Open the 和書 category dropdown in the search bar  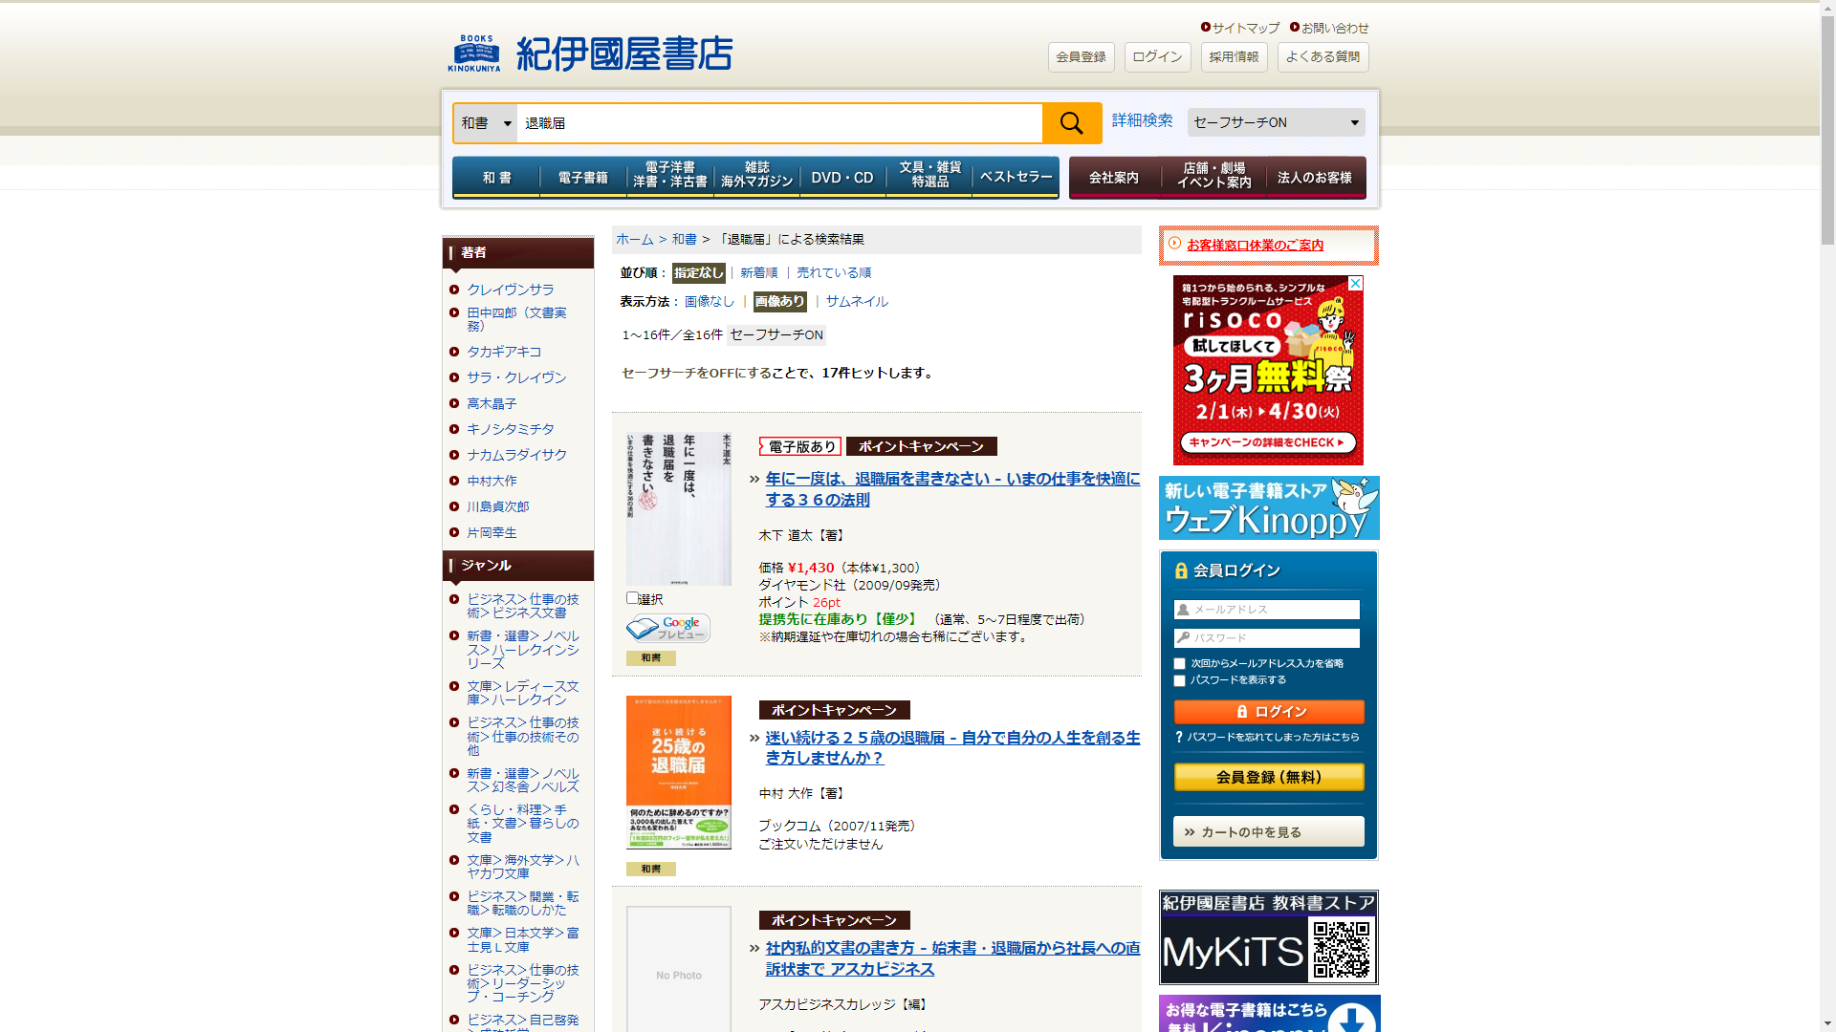[486, 123]
